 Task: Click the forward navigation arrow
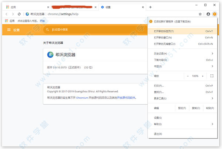coord(13,14)
